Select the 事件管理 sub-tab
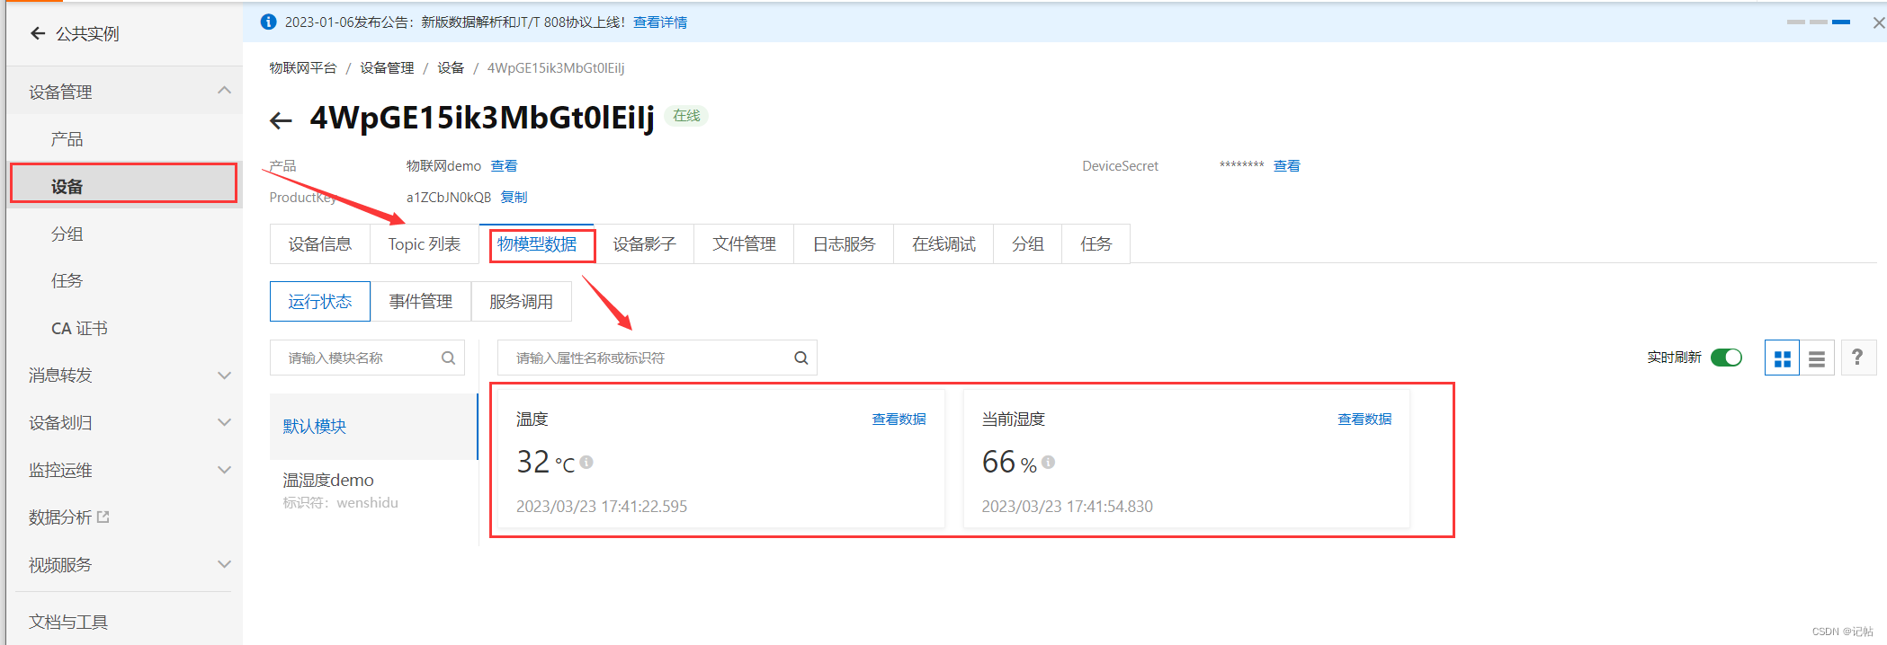 point(420,301)
